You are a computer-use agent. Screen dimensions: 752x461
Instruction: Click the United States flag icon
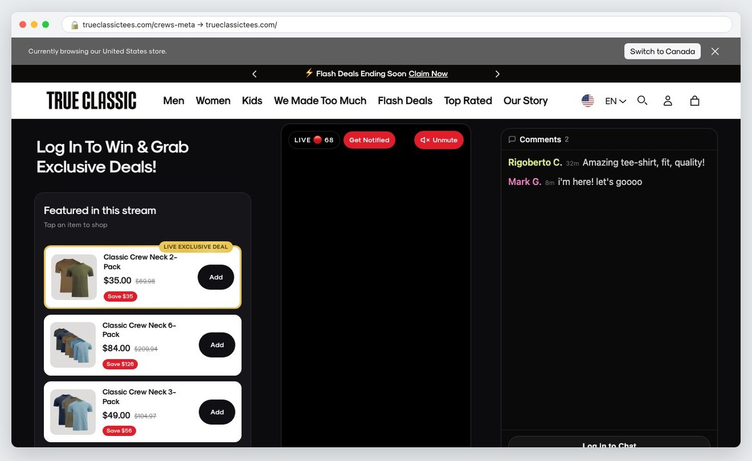click(588, 100)
